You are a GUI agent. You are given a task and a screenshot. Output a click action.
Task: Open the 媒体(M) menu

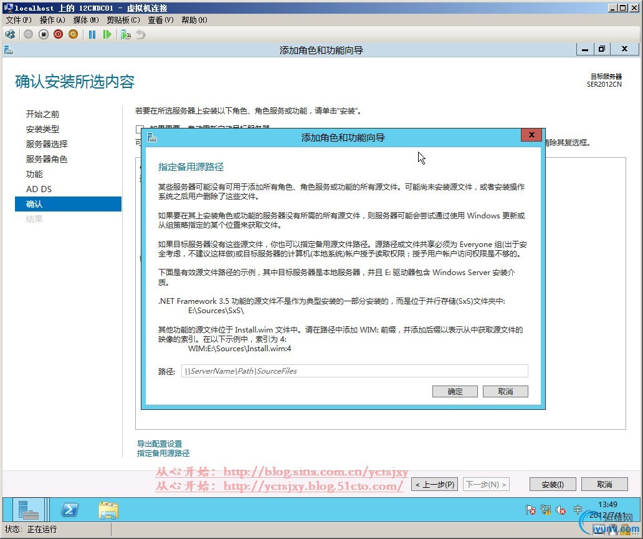86,20
